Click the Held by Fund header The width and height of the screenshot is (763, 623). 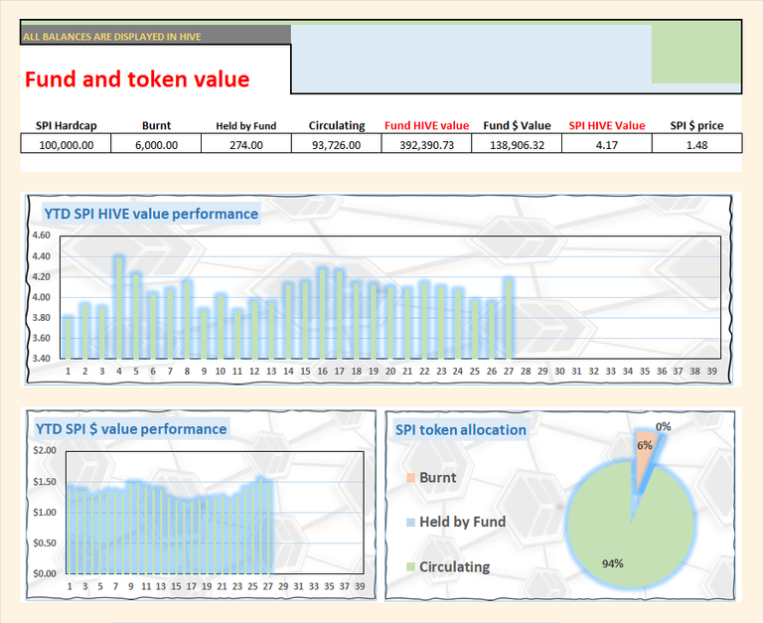coord(246,126)
